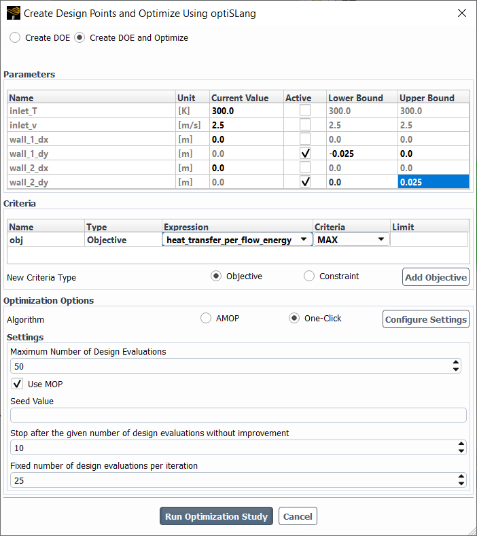
Task: Select the wall_2_dx parameter name
Action: click(x=92, y=168)
